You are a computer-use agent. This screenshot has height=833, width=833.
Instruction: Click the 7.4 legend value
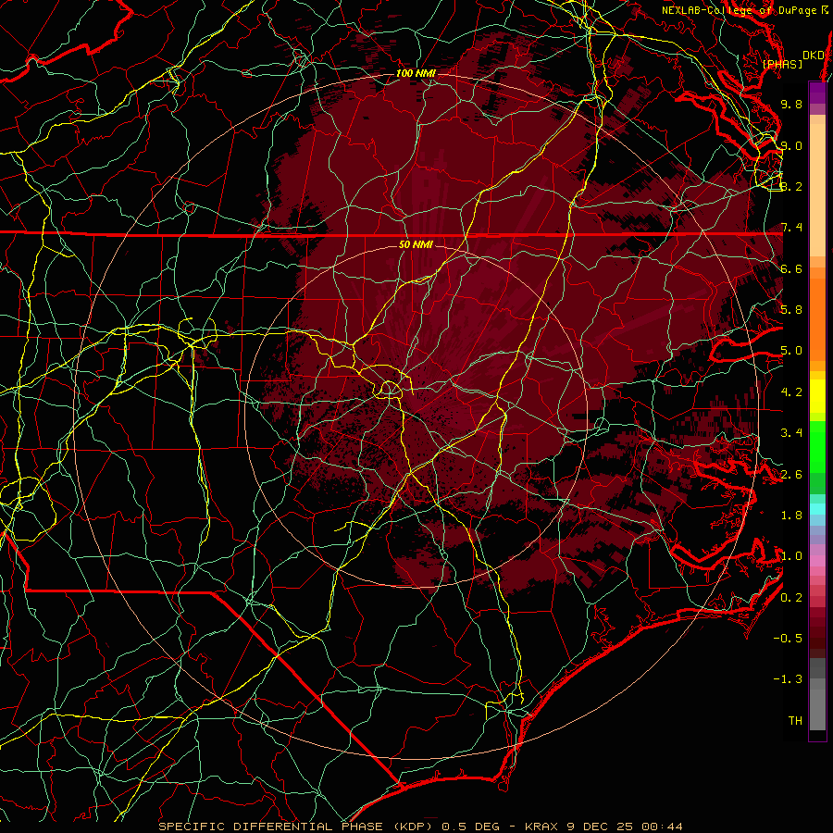791,228
